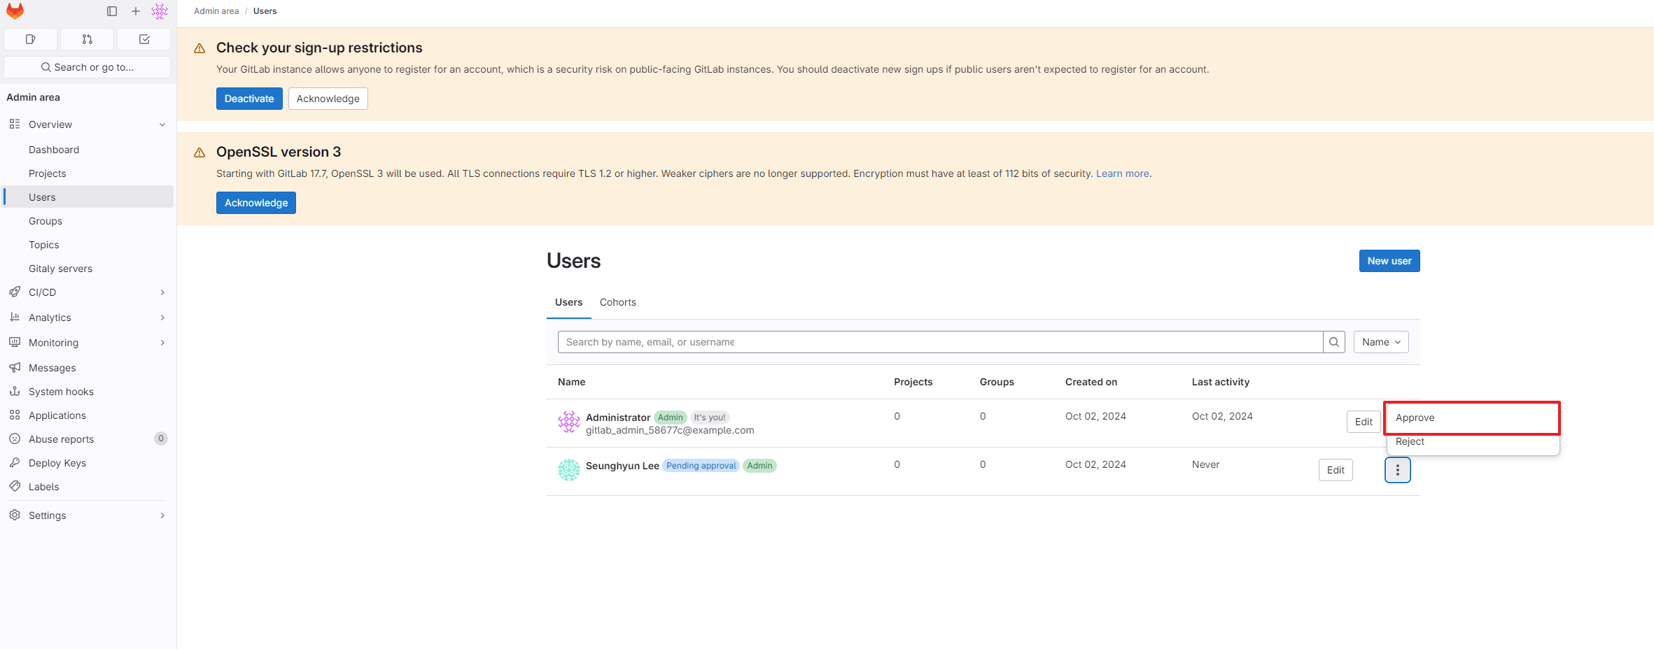Viewport: 1654px width, 649px height.
Task: Click the search magnifier button
Action: pos(1334,342)
